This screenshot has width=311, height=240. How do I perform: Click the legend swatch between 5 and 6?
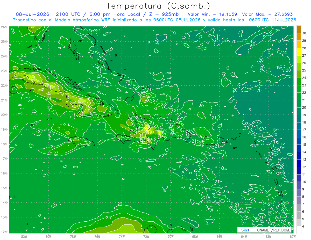coord(299,215)
